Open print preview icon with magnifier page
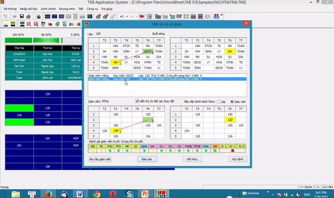 [x=38, y=16]
